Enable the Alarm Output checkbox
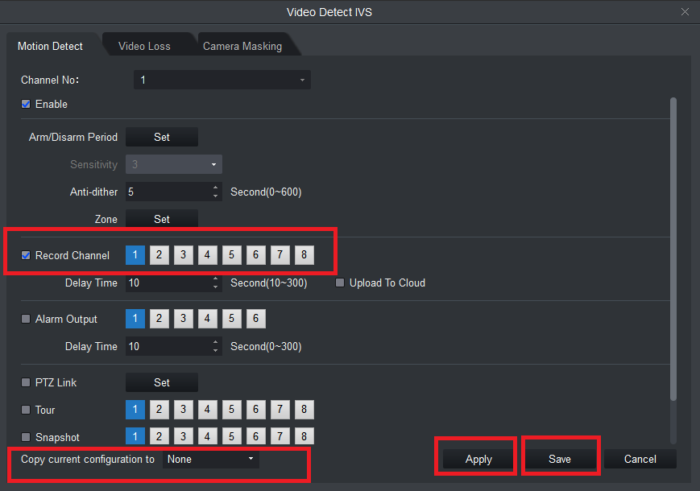700x491 pixels. coord(26,319)
